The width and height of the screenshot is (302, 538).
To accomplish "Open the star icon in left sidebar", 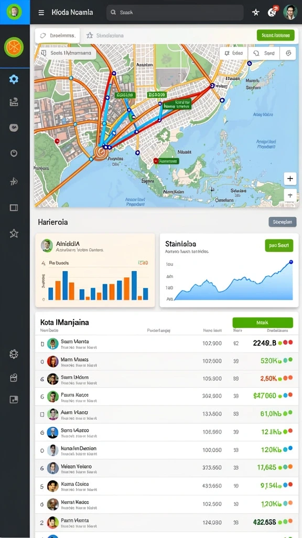I will [x=14, y=234].
